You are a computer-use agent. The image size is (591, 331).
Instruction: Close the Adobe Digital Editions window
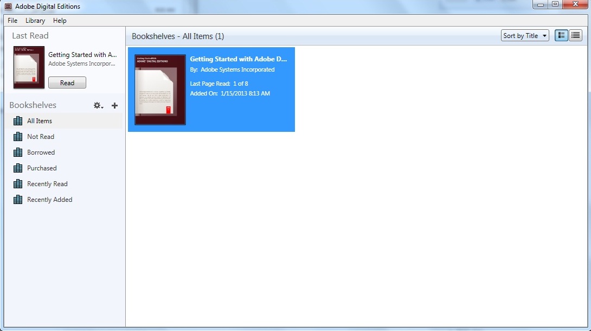click(575, 4)
